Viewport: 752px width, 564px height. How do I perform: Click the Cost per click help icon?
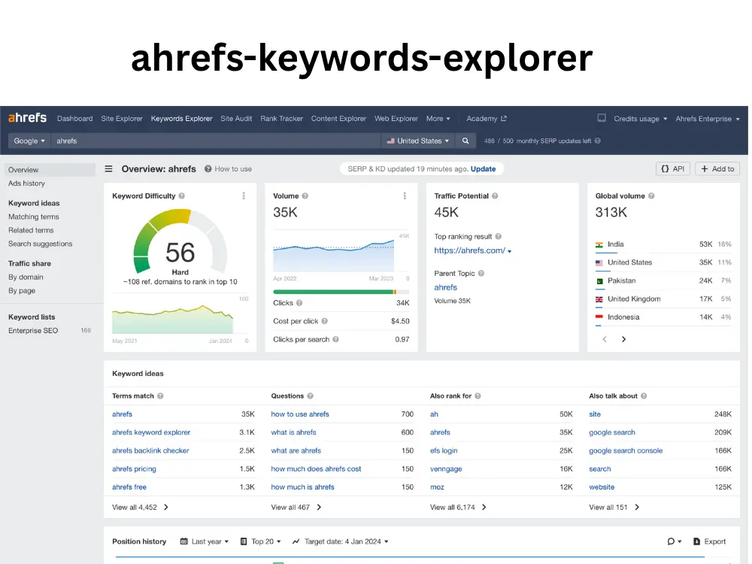point(325,321)
